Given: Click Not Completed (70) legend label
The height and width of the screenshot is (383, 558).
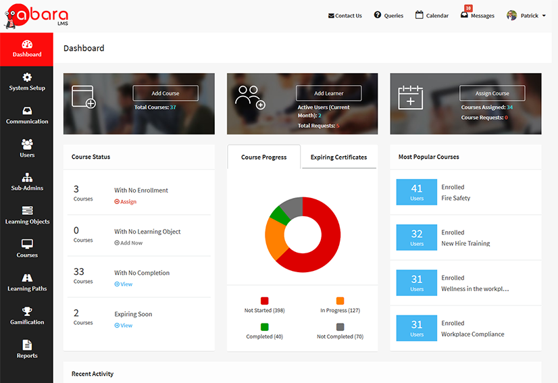Looking at the screenshot, I should pos(340,336).
